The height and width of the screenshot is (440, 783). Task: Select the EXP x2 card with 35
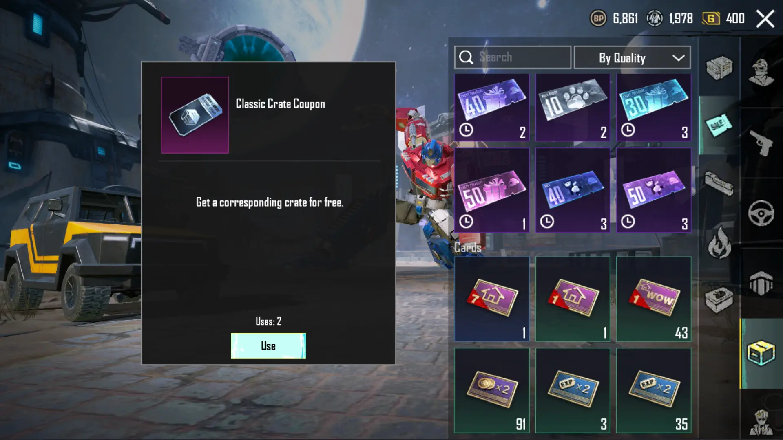[x=654, y=390]
